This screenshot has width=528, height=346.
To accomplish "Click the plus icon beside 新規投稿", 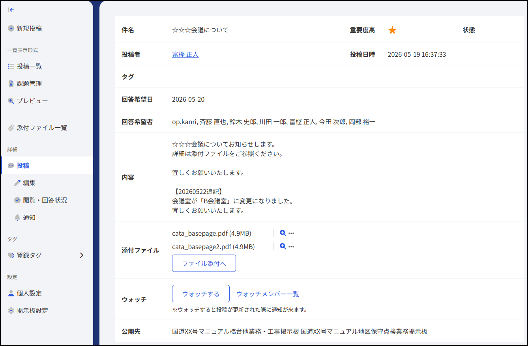I will click(x=11, y=28).
